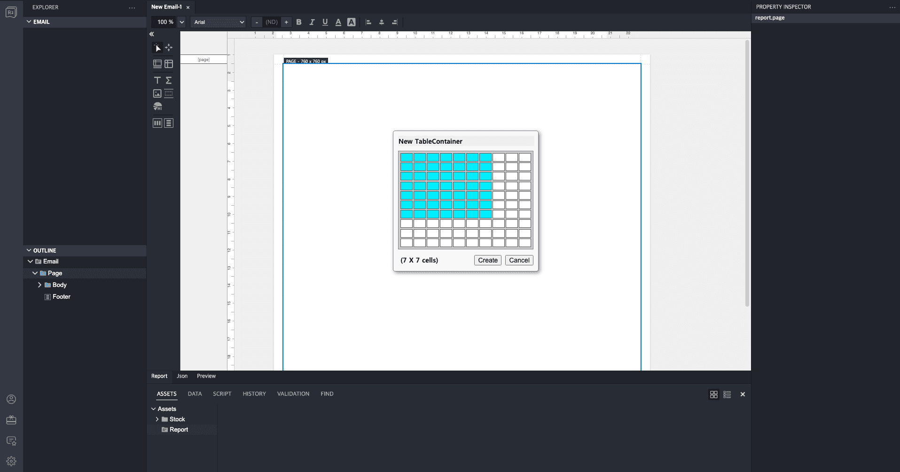Select the Report assets folder
Viewport: 900px width, 472px height.
(179, 429)
